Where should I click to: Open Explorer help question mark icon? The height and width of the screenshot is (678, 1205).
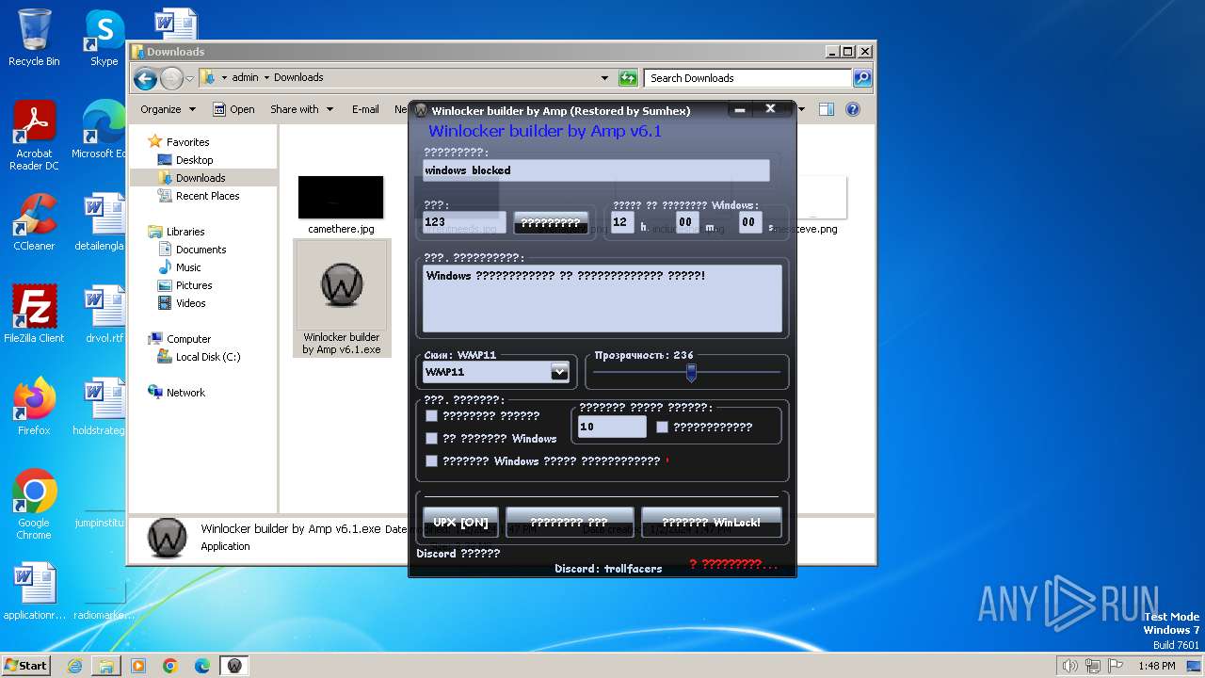point(853,109)
